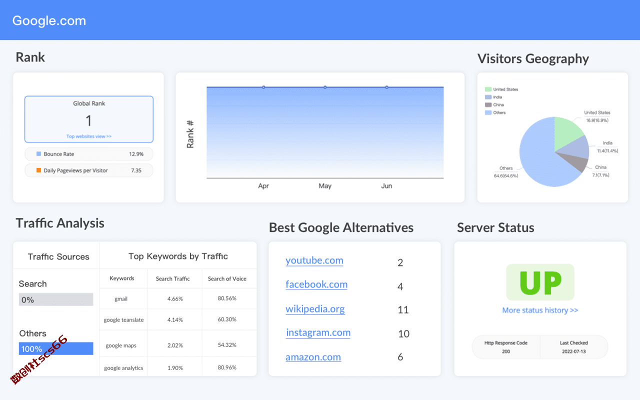Click the Others legend swatch
Screen dimensions: 640x400
pos(488,112)
